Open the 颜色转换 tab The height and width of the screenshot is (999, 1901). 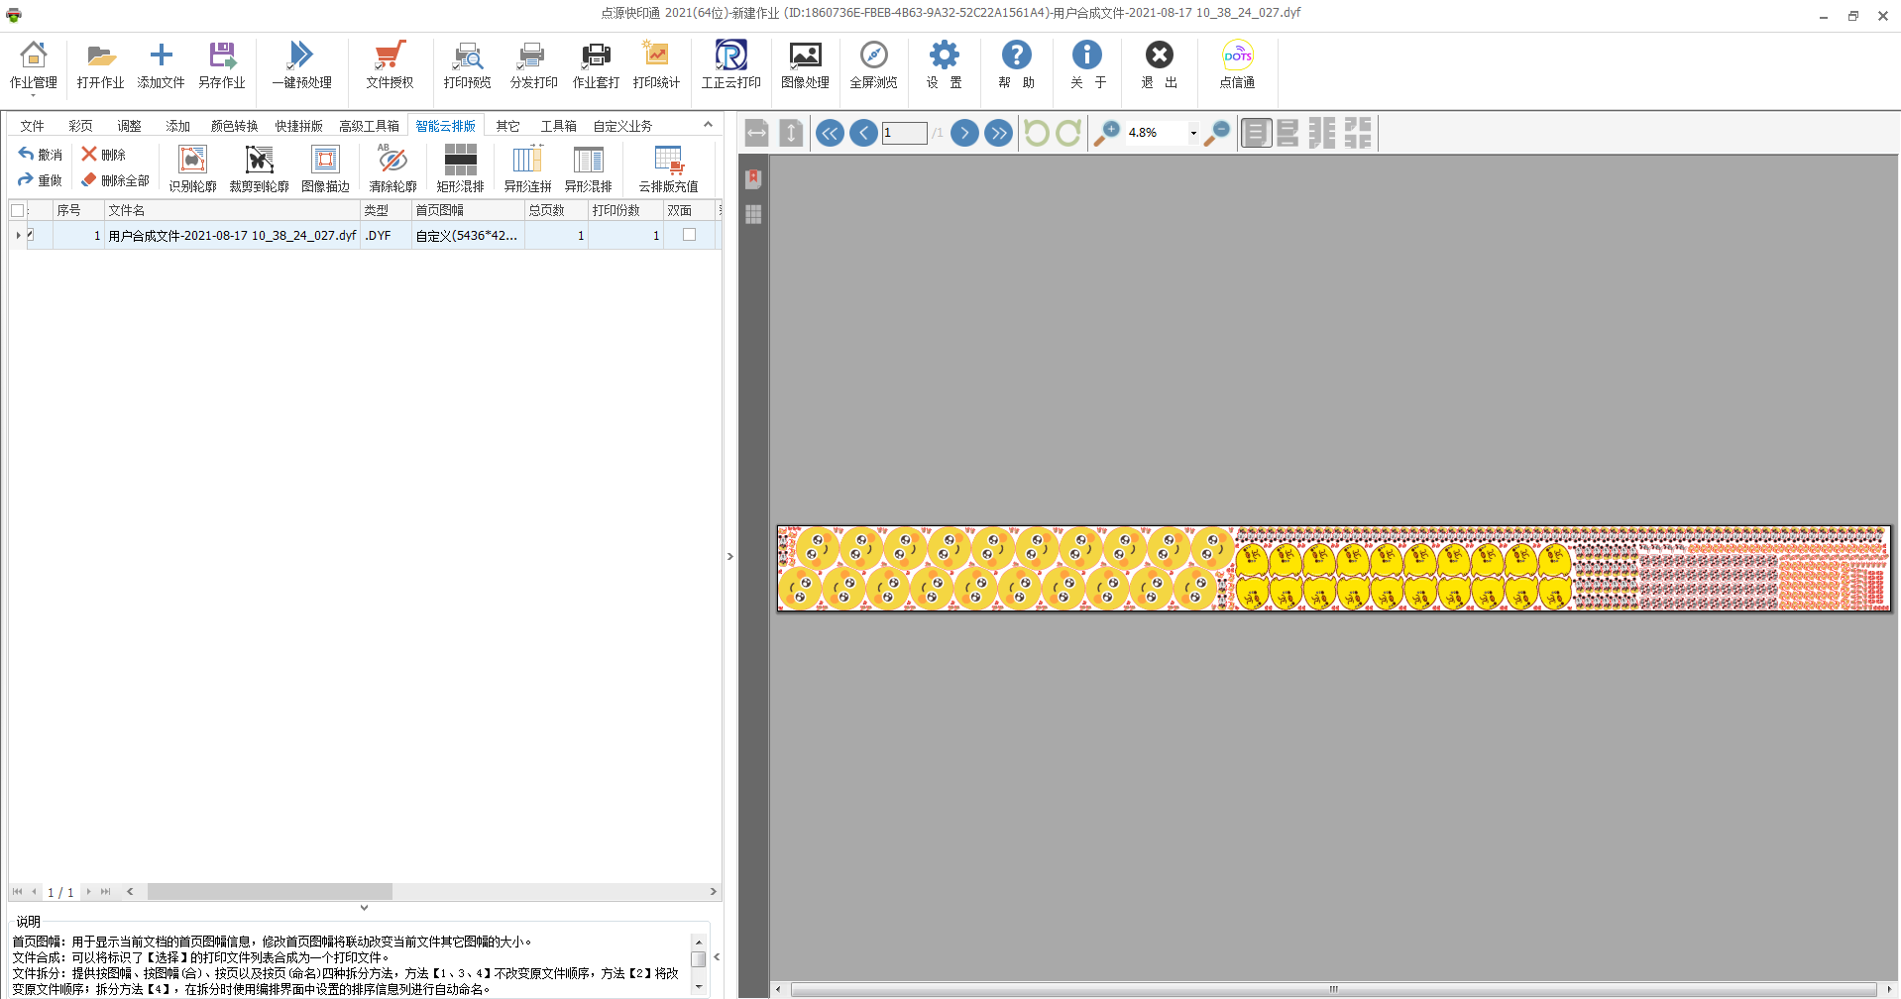point(234,126)
